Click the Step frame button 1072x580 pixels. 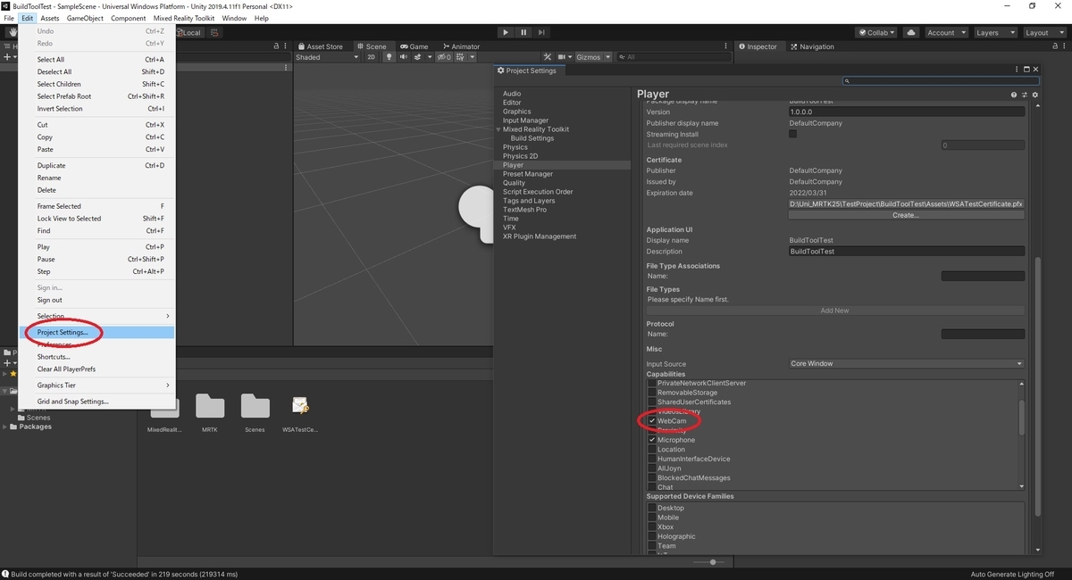click(x=542, y=32)
